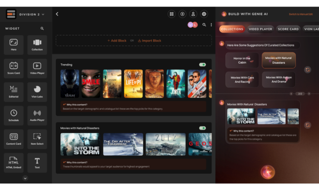
Task: Click Why this content under Trending
Action: point(77,105)
